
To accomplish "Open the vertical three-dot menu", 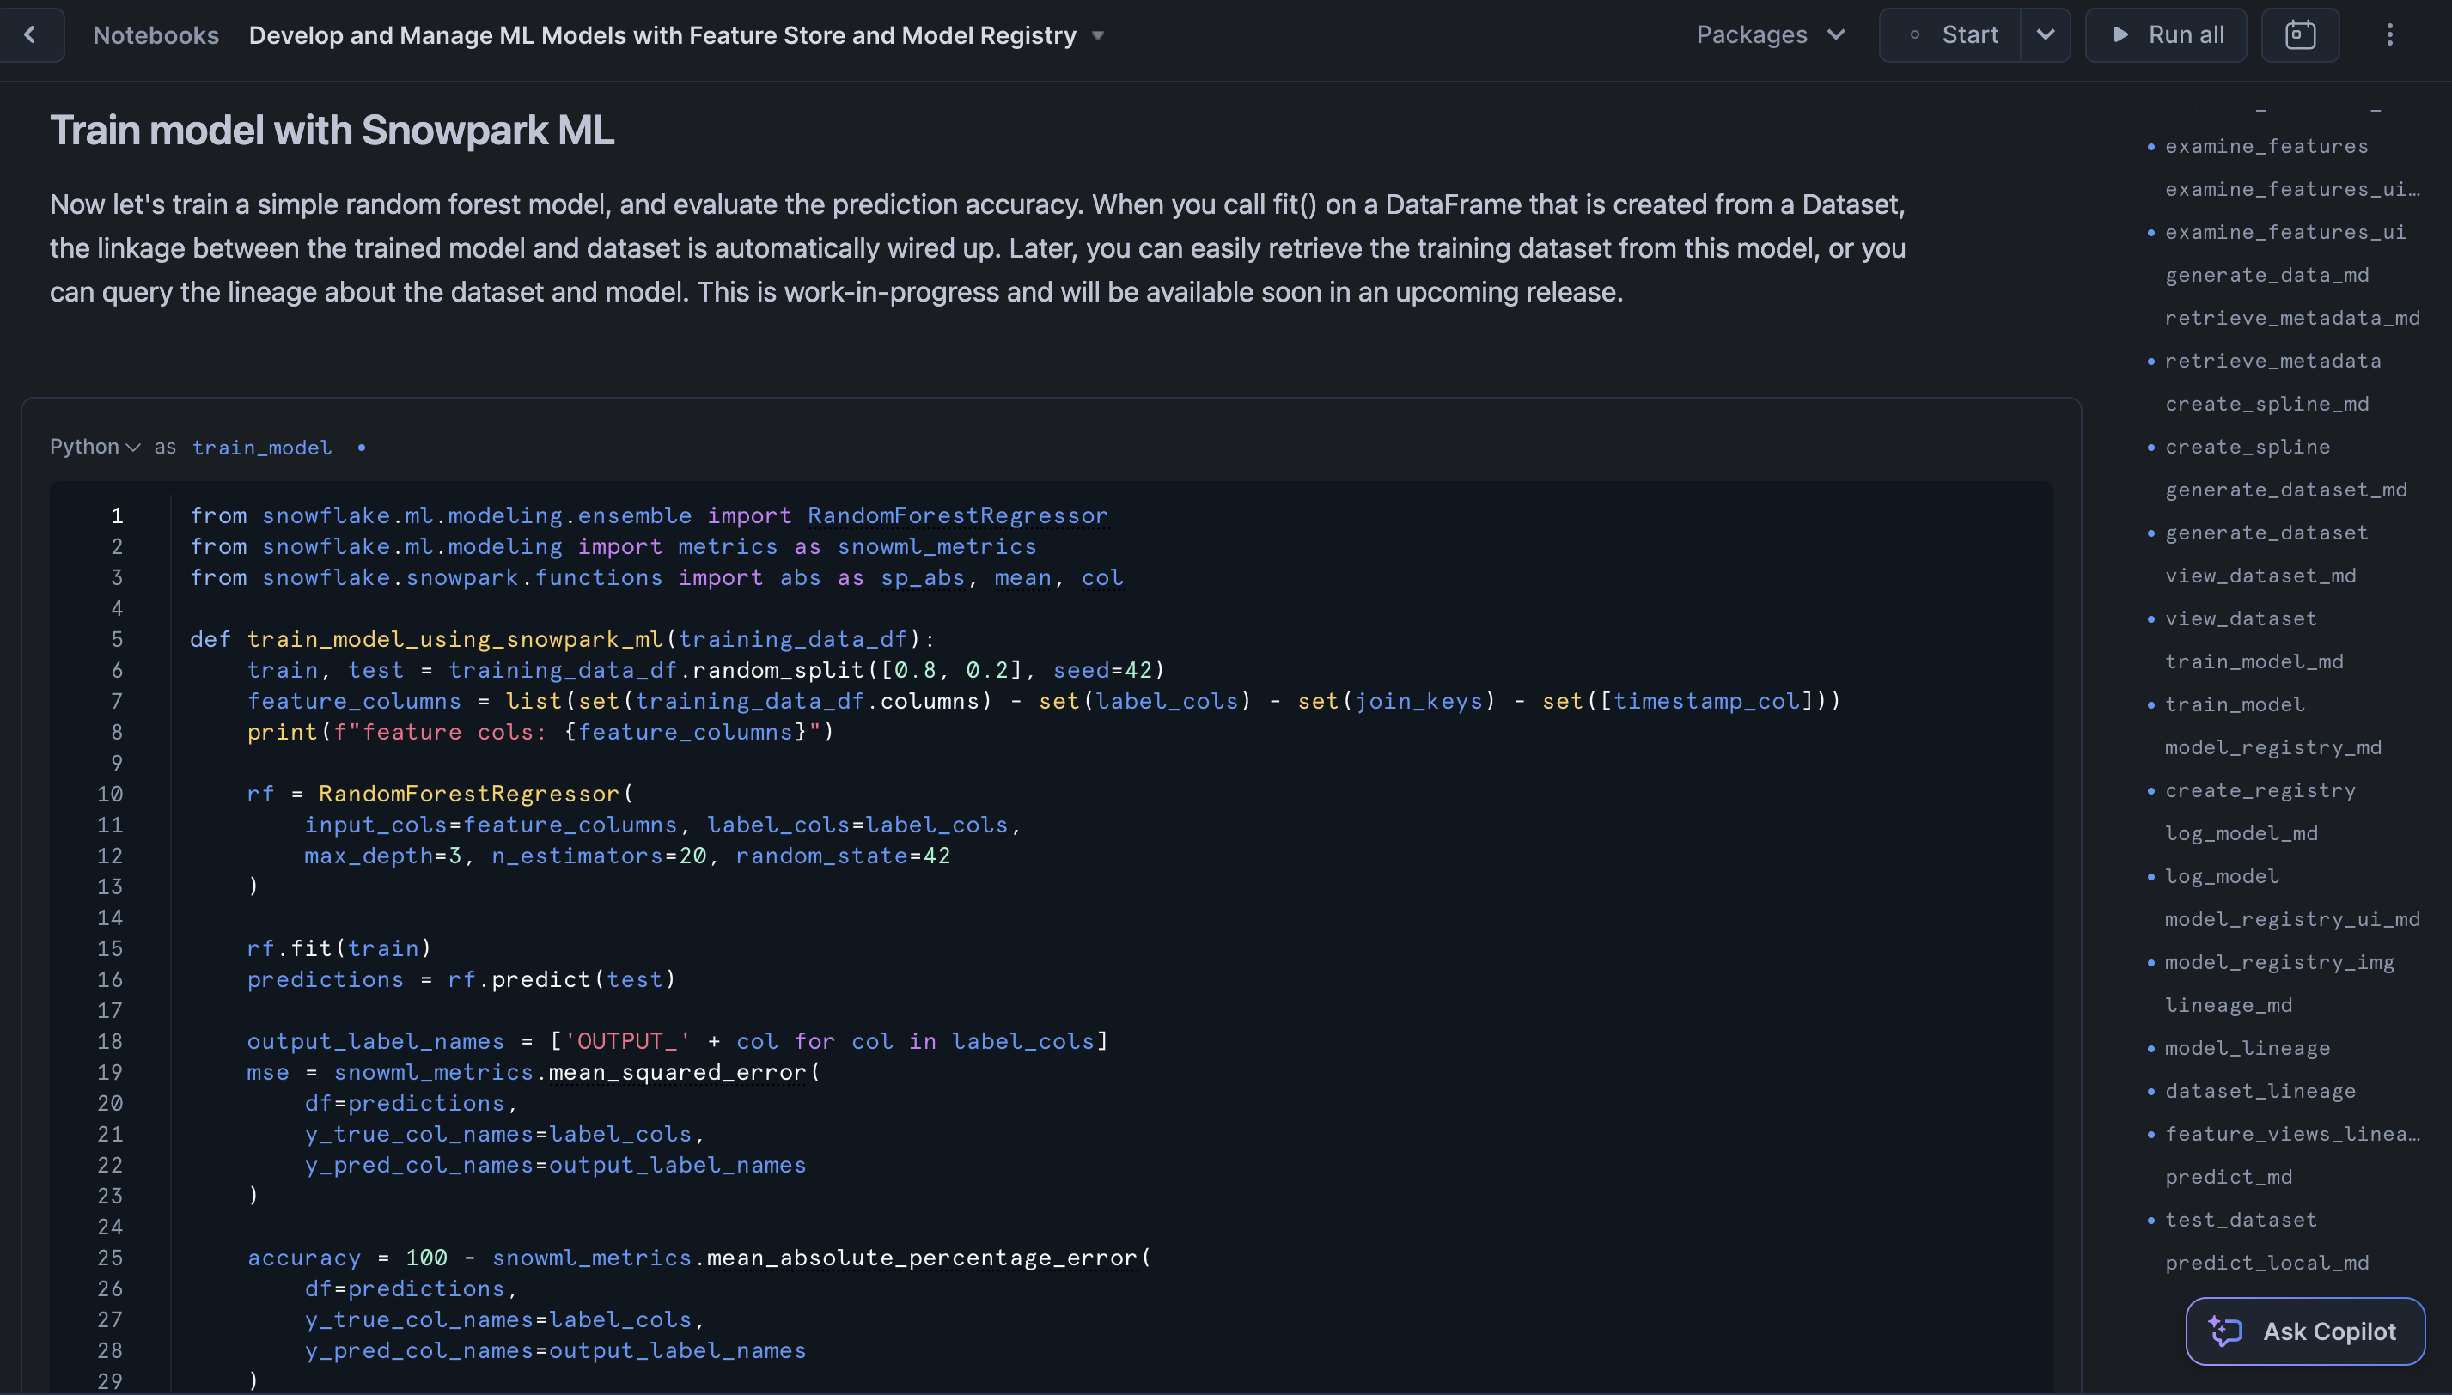I will click(x=2388, y=35).
